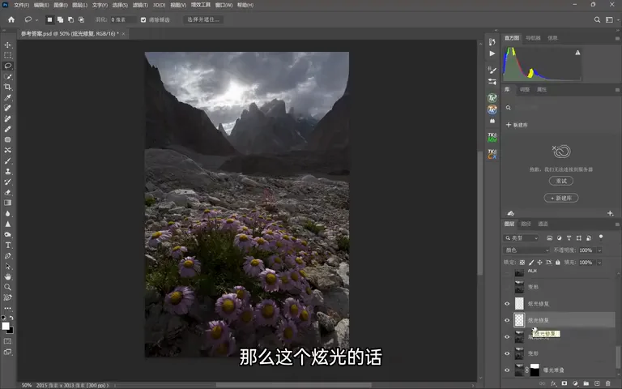Open the 图像(I) menu

[x=61, y=5]
